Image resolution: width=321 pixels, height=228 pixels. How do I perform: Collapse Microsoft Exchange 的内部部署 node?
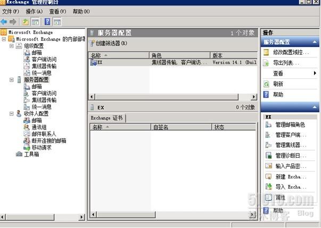4,39
